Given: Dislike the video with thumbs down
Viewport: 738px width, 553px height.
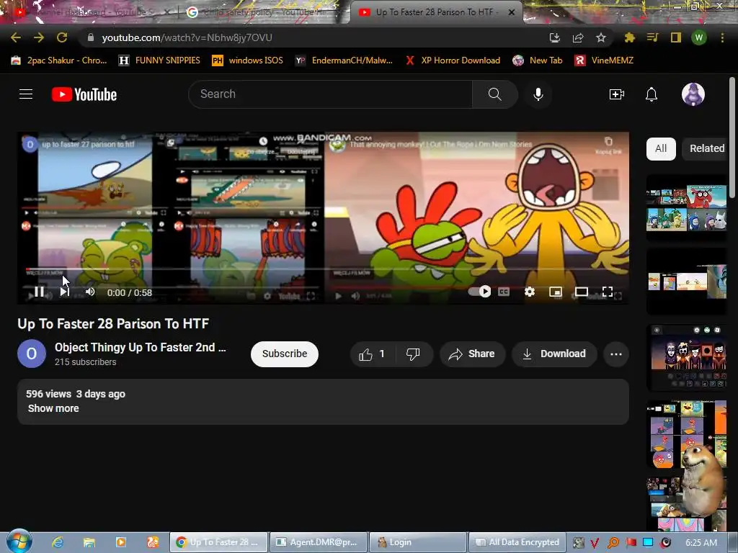Looking at the screenshot, I should [413, 354].
